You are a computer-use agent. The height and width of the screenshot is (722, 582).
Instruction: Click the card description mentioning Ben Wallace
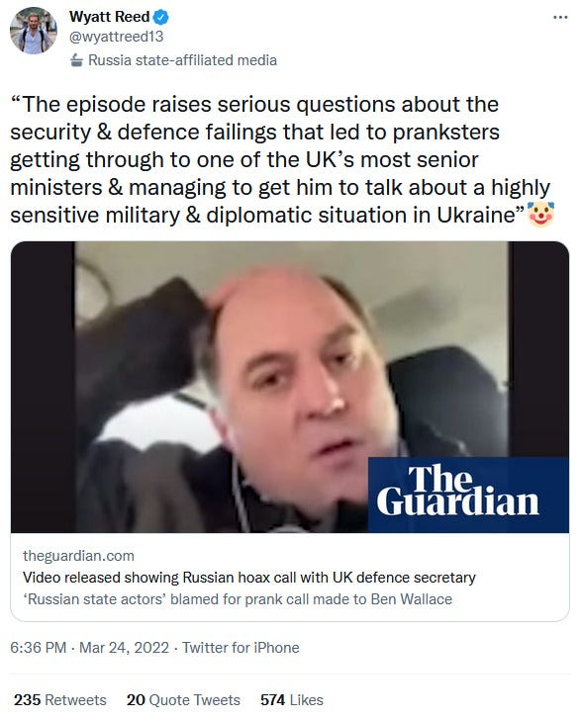[238, 599]
